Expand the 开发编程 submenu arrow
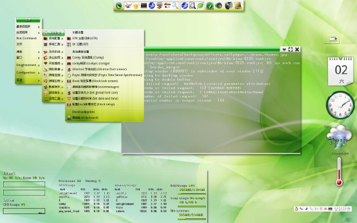The width and height of the screenshot is (357, 223). click(x=62, y=64)
